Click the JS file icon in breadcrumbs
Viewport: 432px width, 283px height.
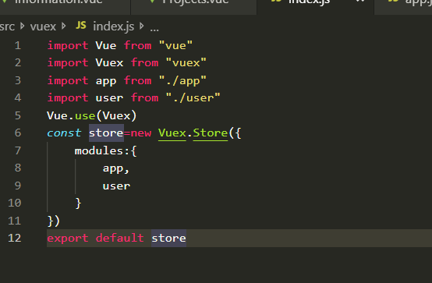(x=81, y=26)
